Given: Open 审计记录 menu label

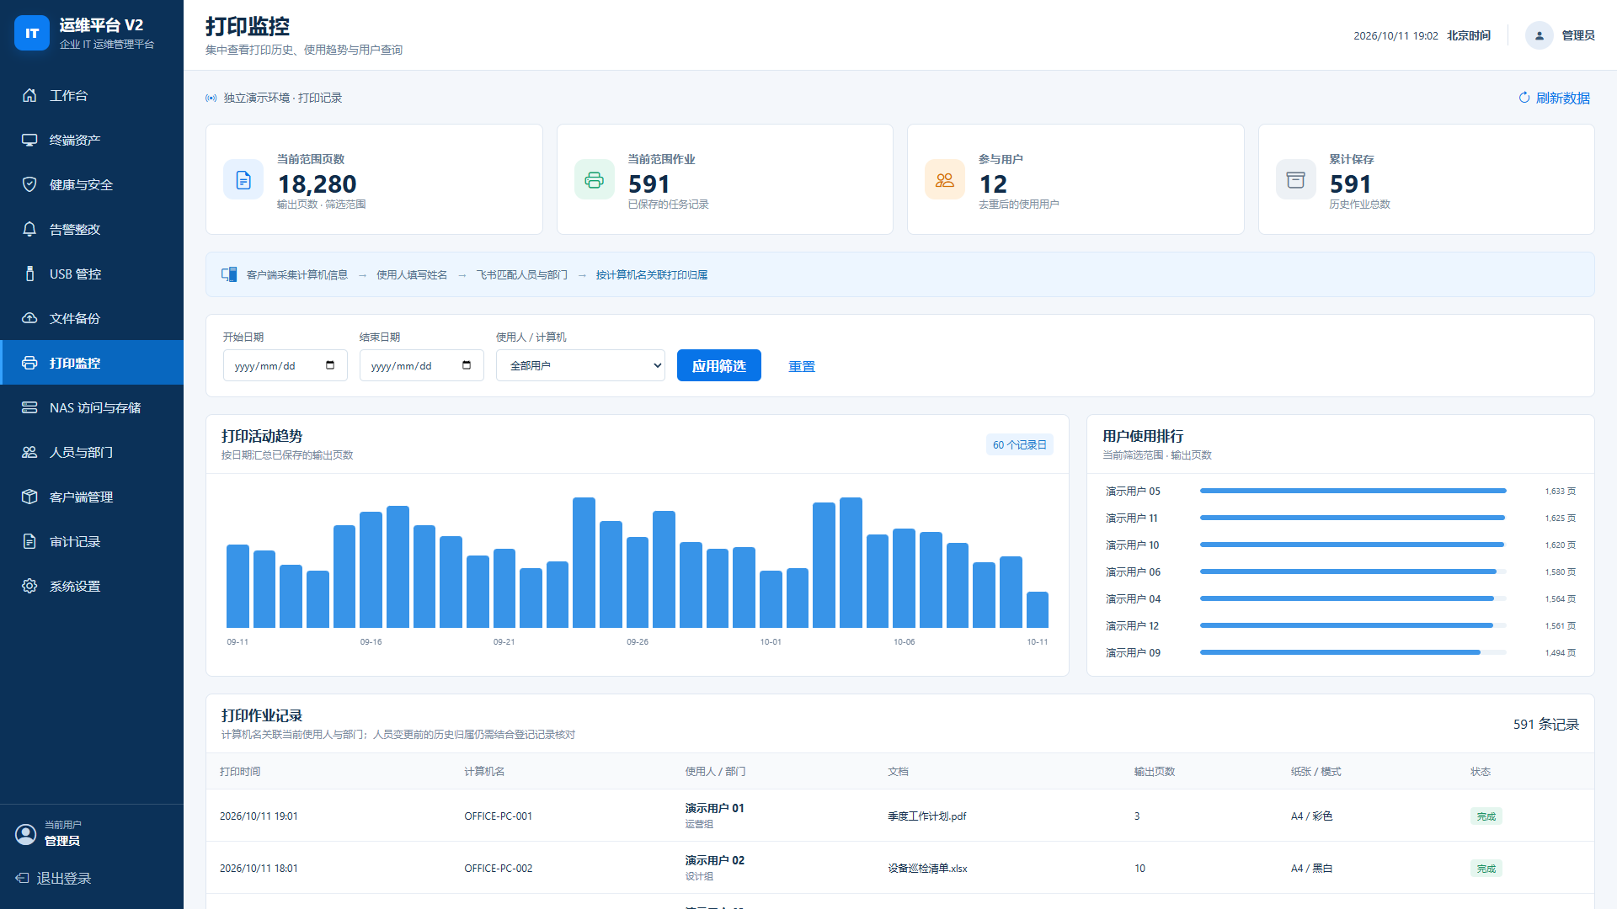Looking at the screenshot, I should point(75,542).
